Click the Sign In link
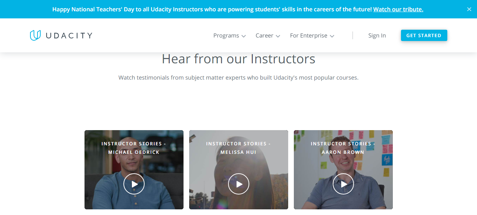477x215 pixels. tap(377, 35)
